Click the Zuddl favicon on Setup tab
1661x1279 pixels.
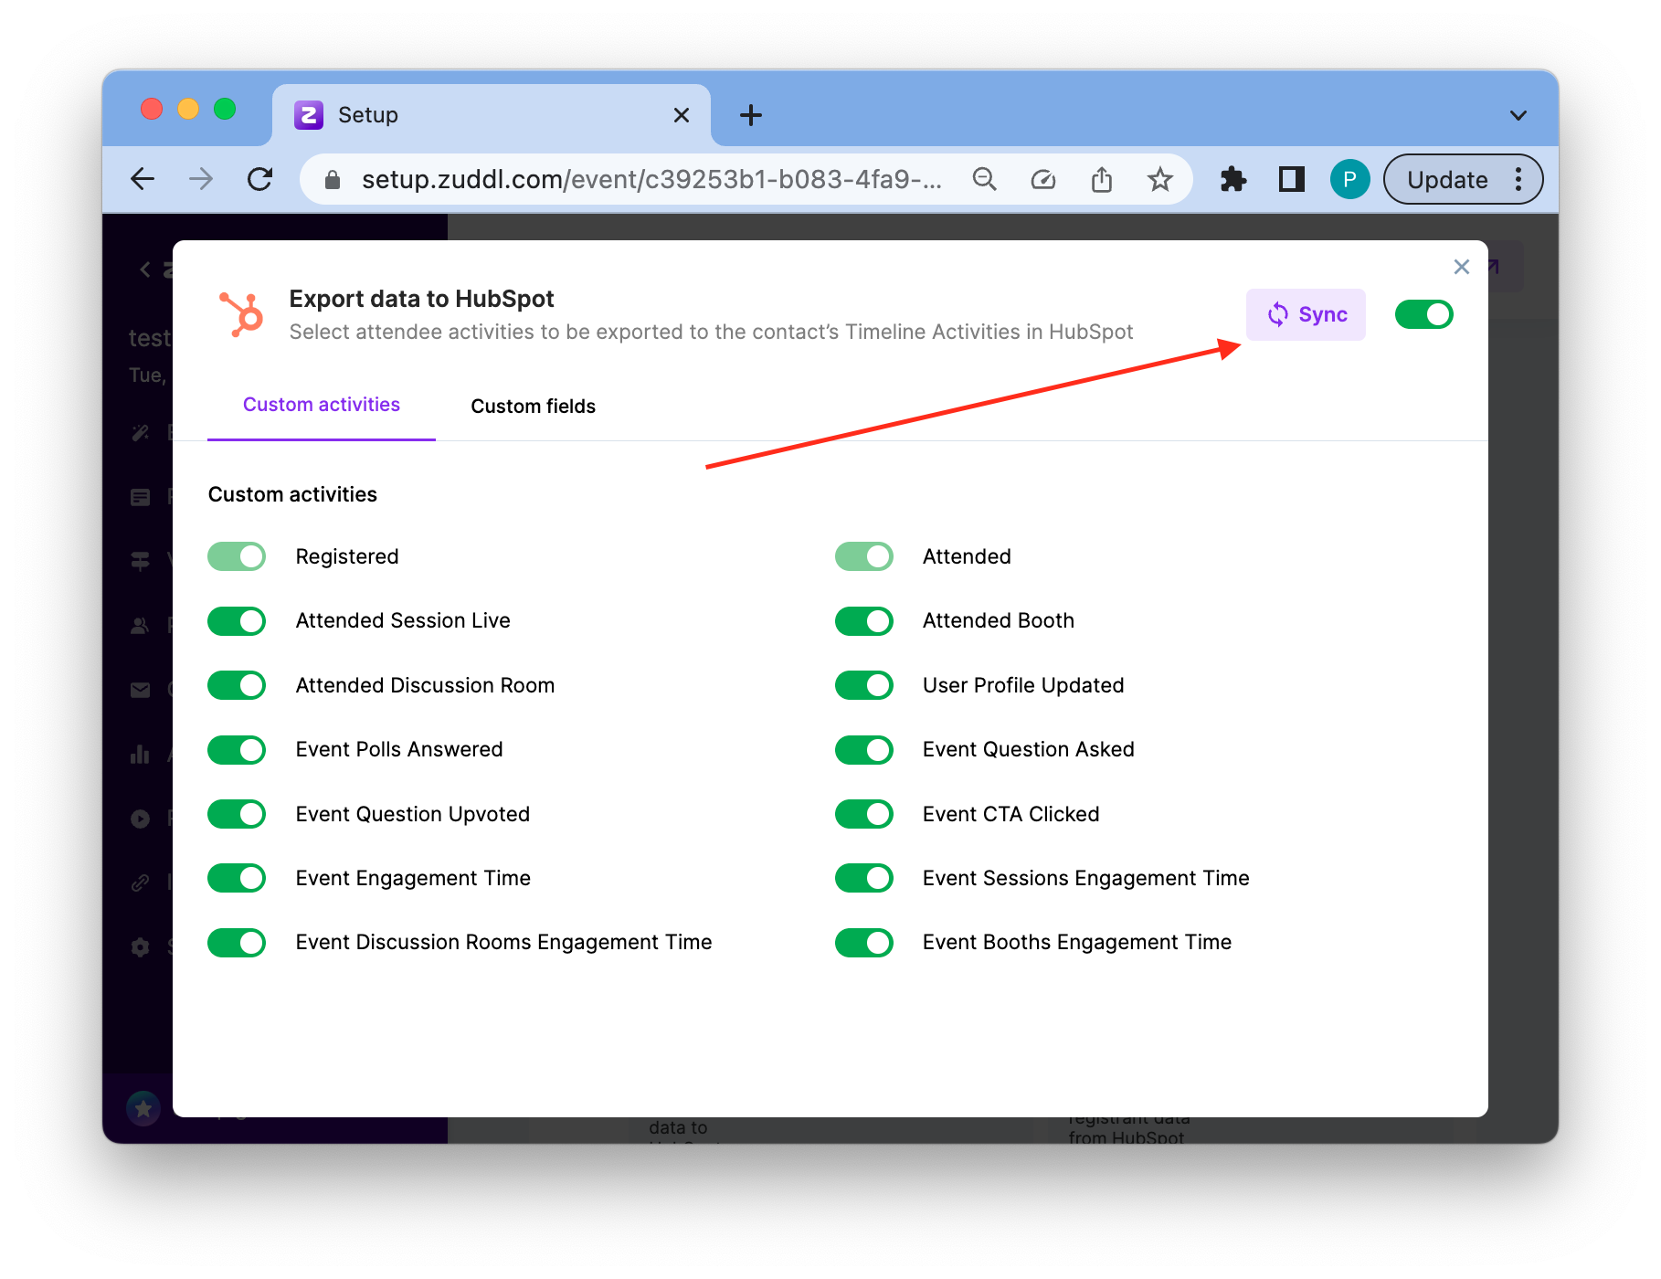[309, 115]
